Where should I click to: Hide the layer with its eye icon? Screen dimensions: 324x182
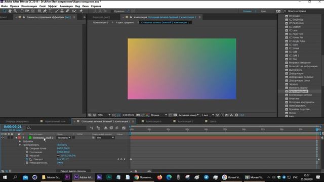point(2,138)
